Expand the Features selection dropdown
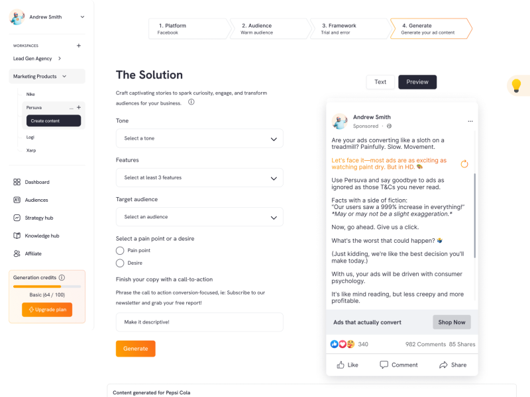This screenshot has width=530, height=397. click(x=199, y=177)
